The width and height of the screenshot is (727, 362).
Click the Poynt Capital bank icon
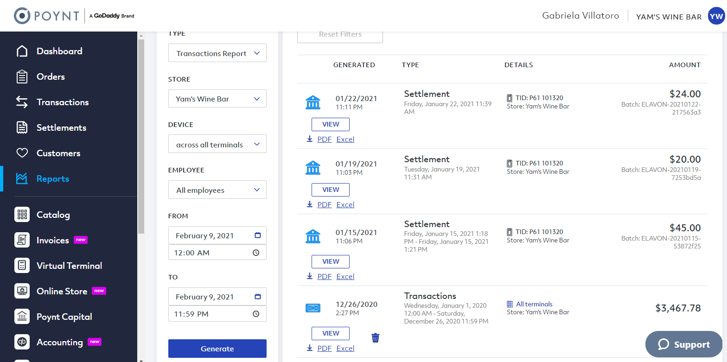point(22,317)
